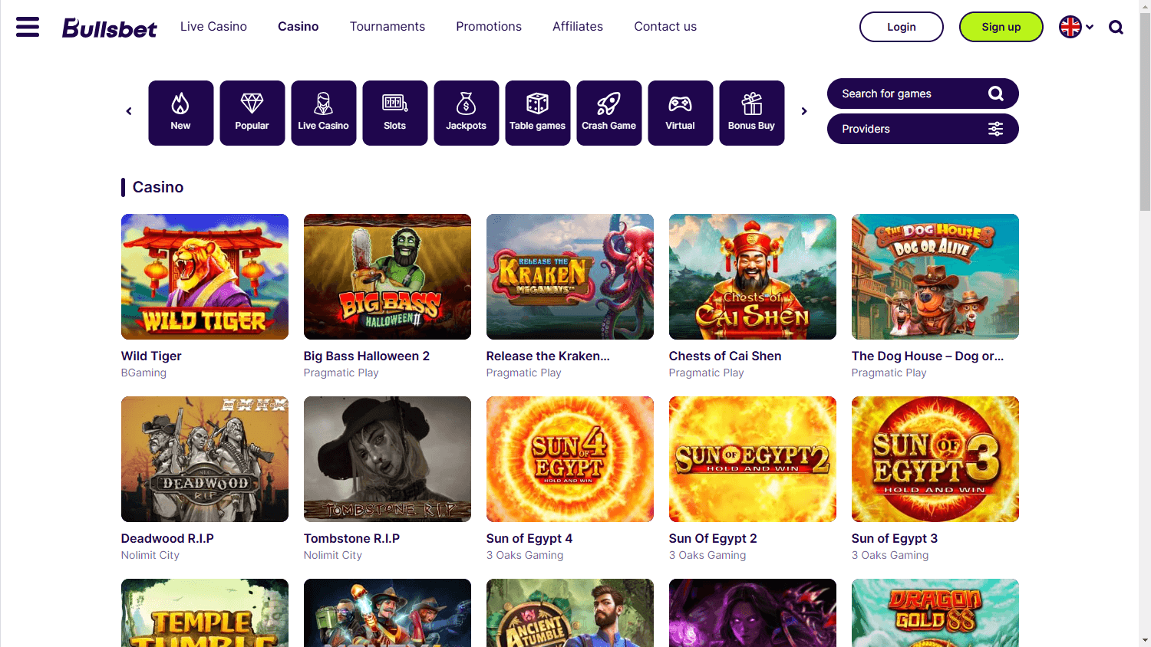Open the Promotions page
This screenshot has width=1151, height=647.
point(489,27)
